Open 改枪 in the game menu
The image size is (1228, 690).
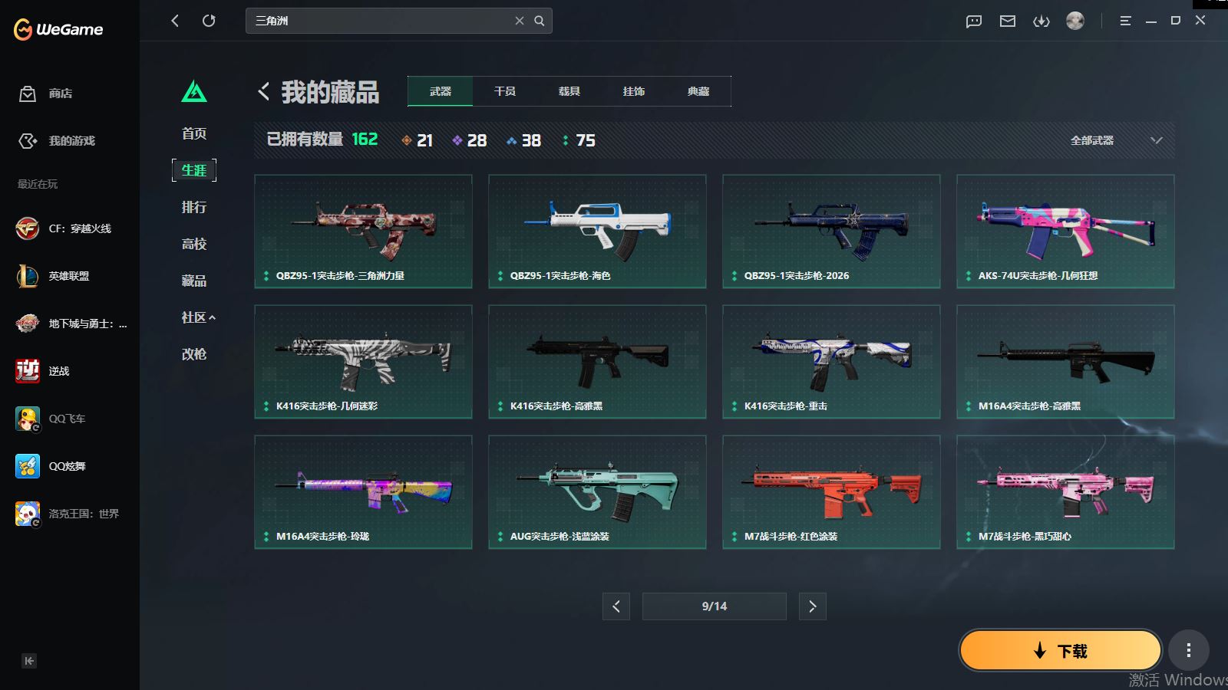point(194,354)
